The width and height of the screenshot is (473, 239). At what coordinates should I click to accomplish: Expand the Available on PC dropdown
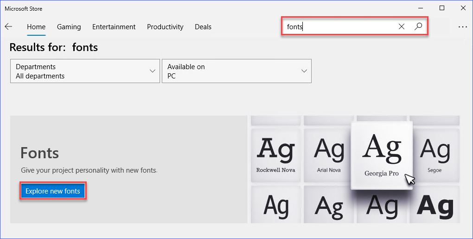[x=237, y=71]
